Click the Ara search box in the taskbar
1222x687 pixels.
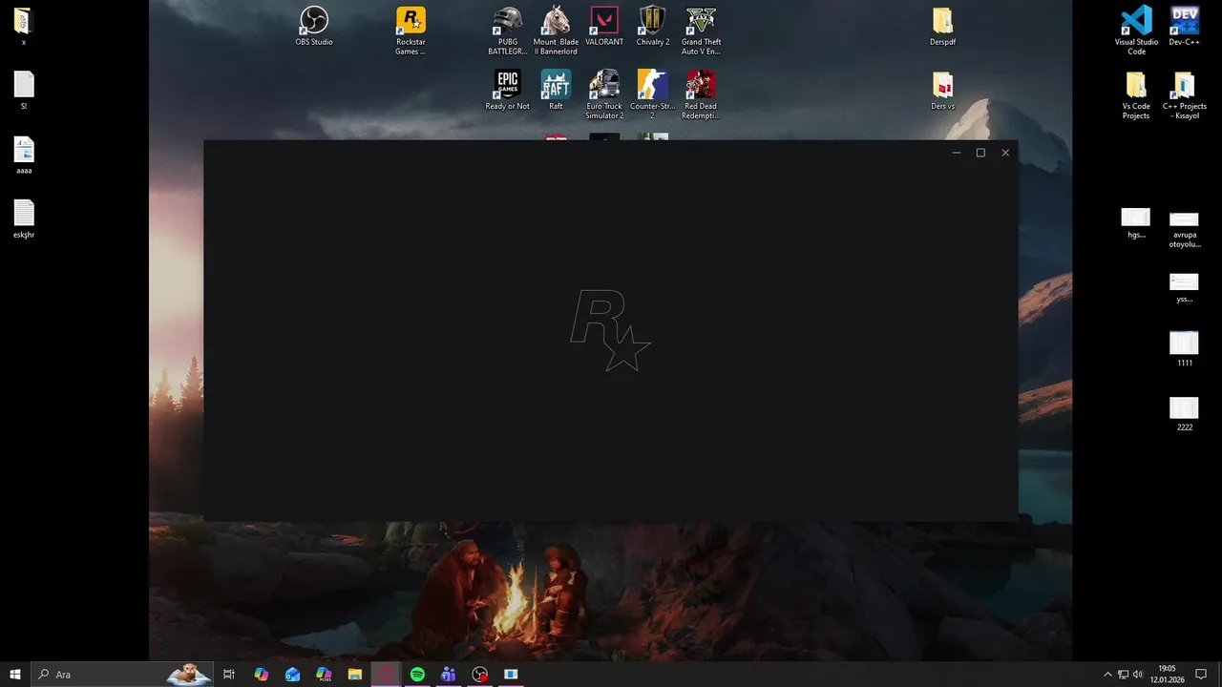click(122, 675)
